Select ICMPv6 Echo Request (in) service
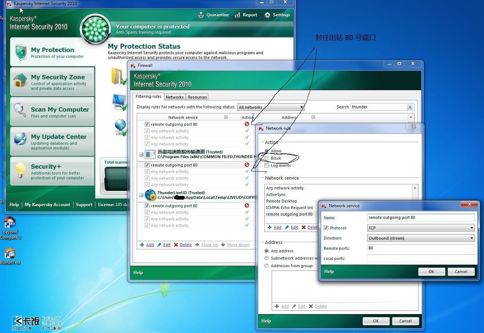Image resolution: width=484 pixels, height=333 pixels. pos(289,208)
